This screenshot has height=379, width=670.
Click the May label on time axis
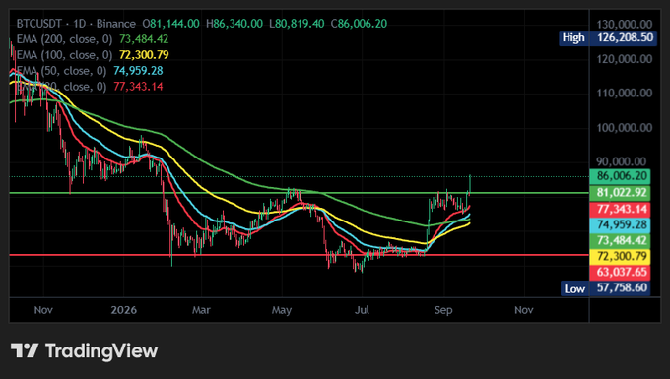[x=282, y=310]
